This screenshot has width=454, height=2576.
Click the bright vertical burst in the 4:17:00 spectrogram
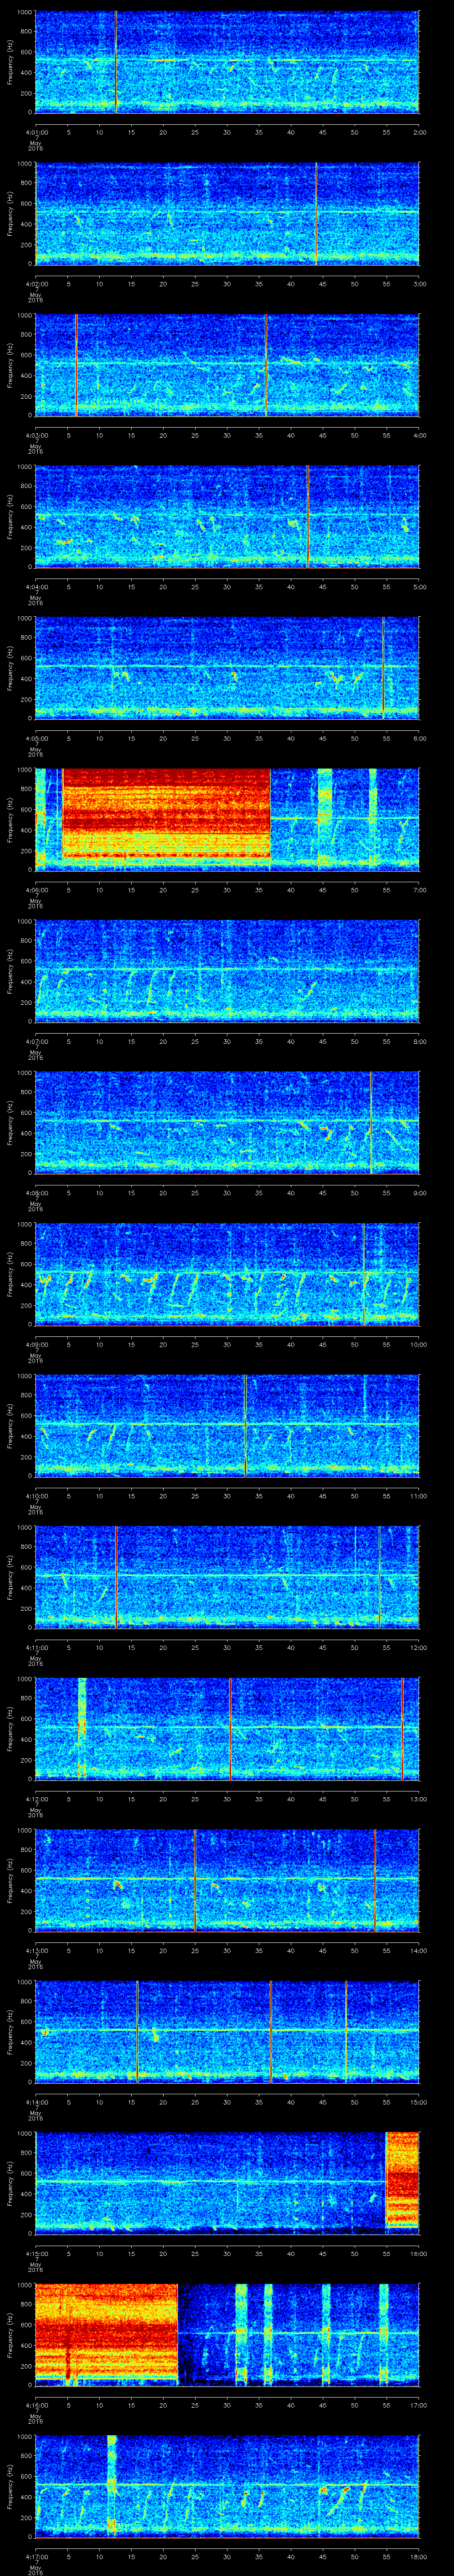(112, 2485)
